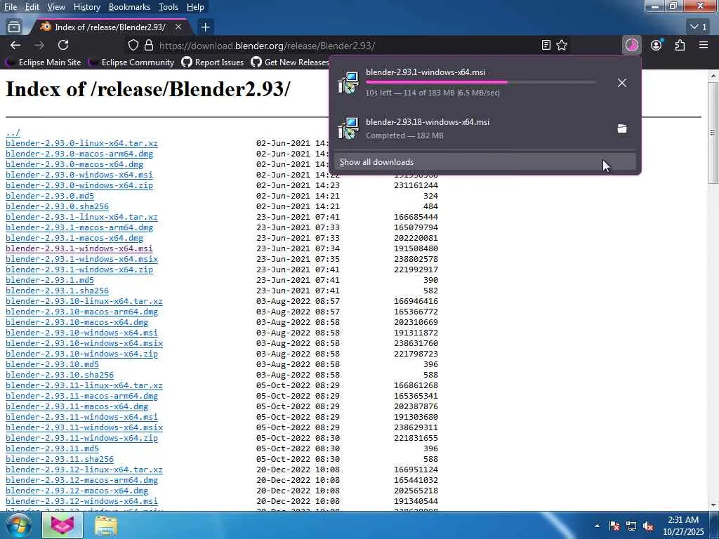Open the Help menu
The image size is (719, 539).
point(195,7)
